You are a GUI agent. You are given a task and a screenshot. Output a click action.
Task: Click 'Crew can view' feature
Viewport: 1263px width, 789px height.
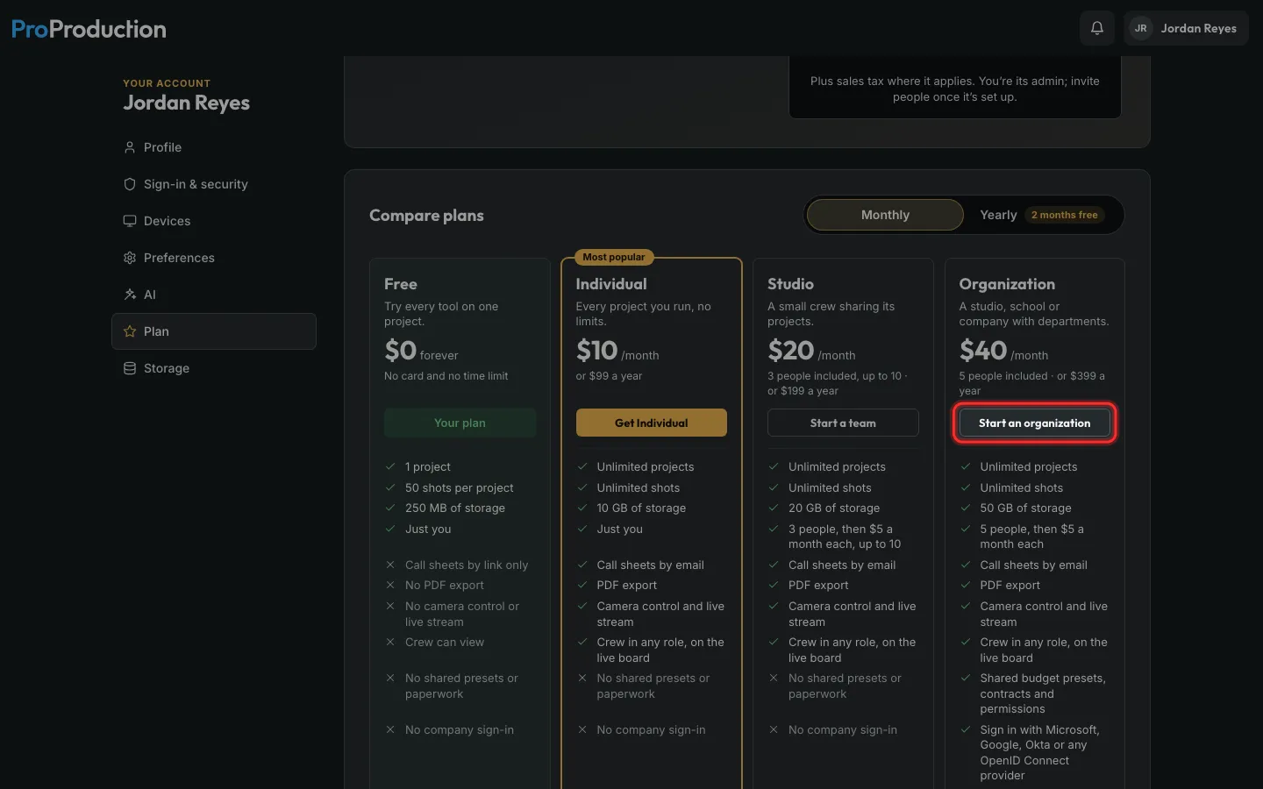click(445, 643)
